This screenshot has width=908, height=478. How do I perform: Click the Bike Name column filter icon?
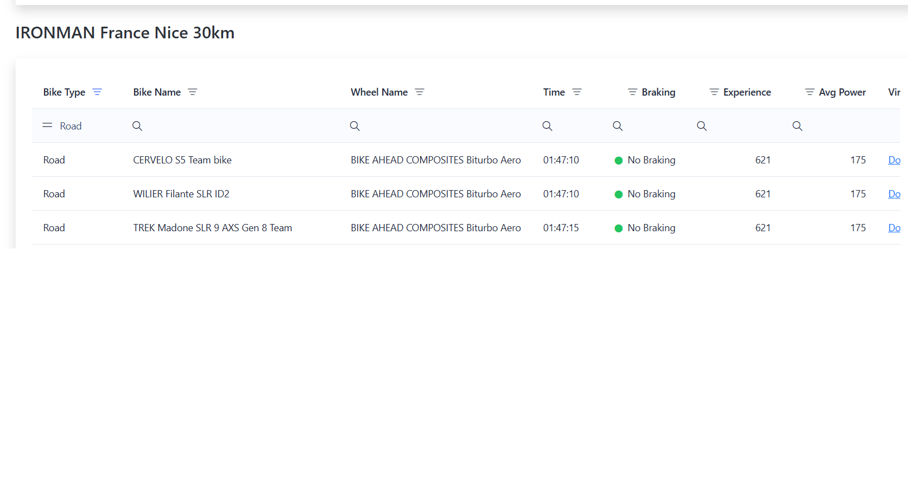pyautogui.click(x=193, y=92)
